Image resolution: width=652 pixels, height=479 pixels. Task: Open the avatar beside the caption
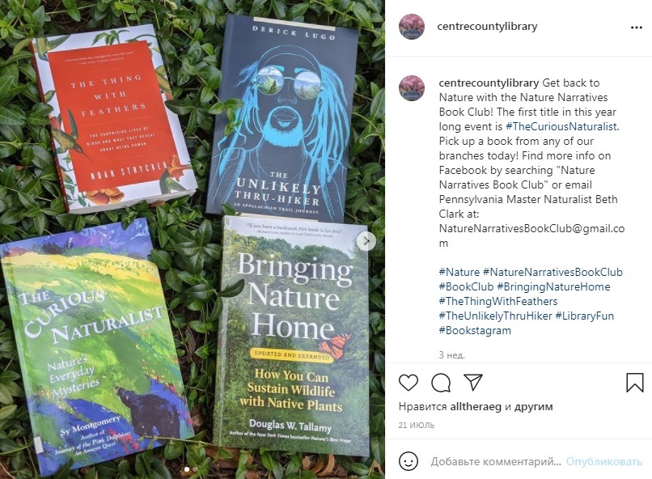pyautogui.click(x=412, y=88)
